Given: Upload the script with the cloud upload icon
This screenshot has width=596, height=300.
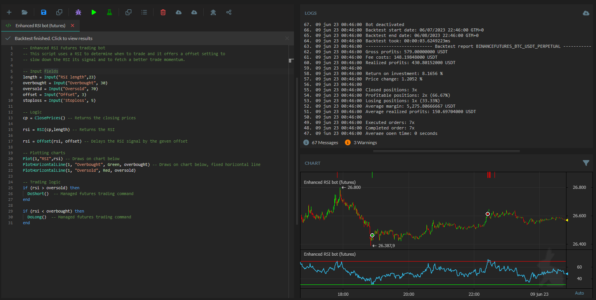Looking at the screenshot, I should pos(194,12).
